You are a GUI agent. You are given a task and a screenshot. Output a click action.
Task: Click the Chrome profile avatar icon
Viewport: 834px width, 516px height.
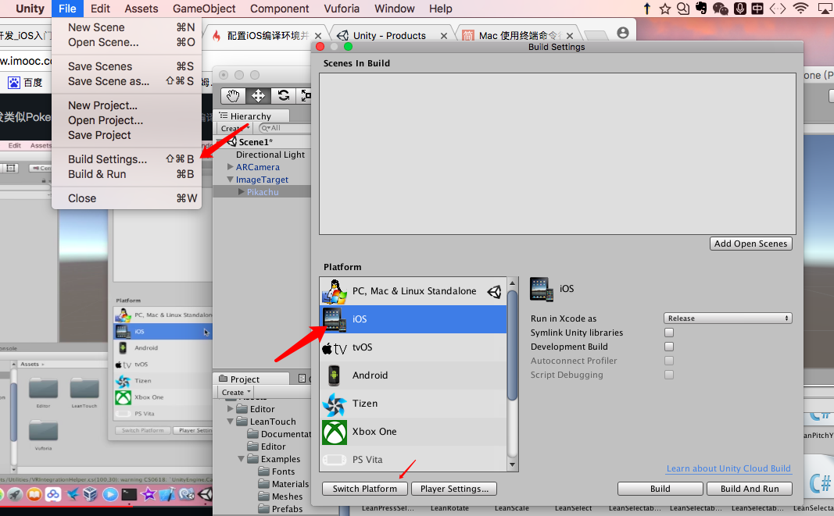coord(623,33)
